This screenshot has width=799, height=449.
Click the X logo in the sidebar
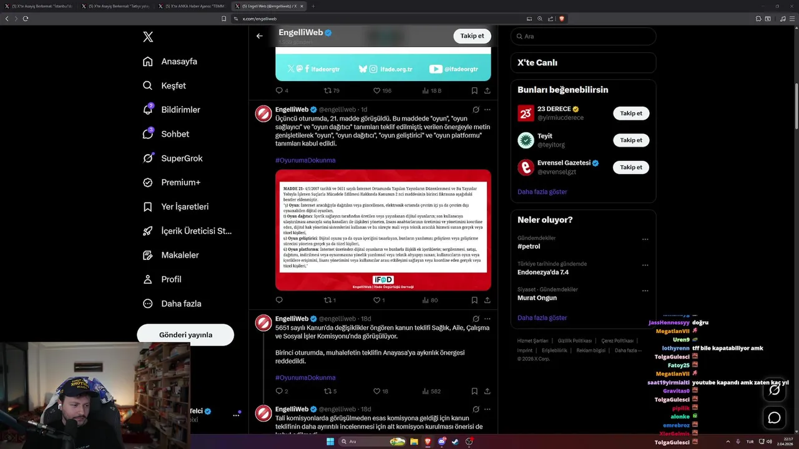[148, 37]
